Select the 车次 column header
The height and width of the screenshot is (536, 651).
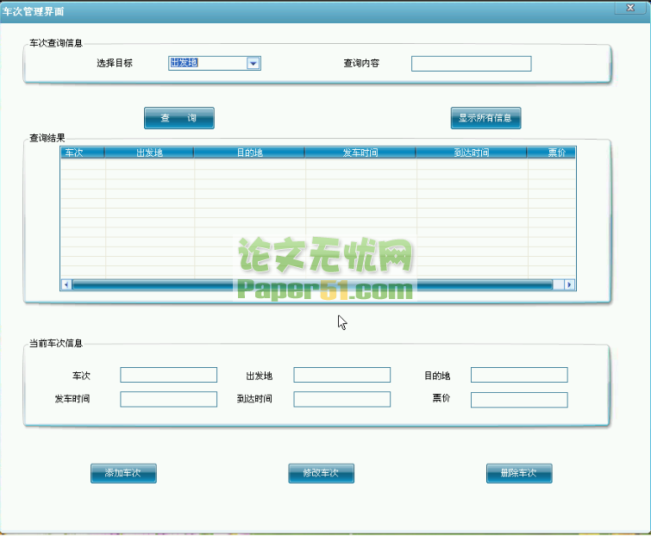83,153
